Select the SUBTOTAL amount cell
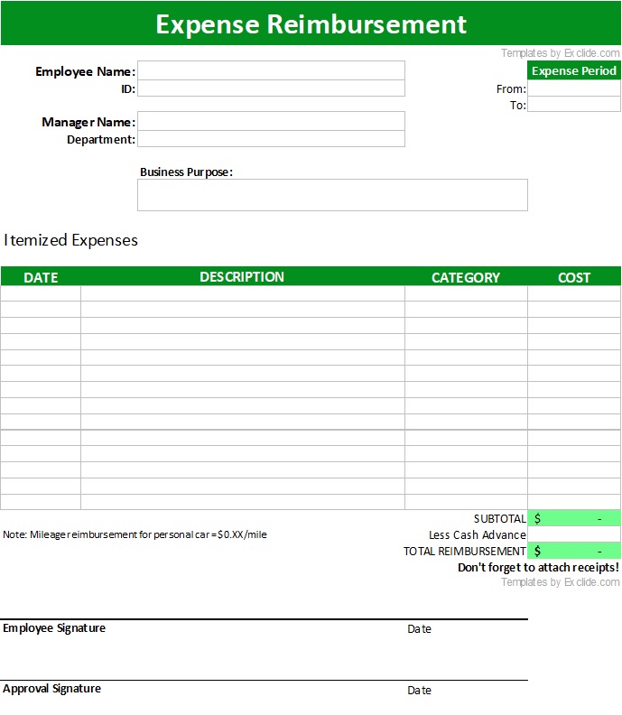This screenshot has width=622, height=715. [574, 518]
